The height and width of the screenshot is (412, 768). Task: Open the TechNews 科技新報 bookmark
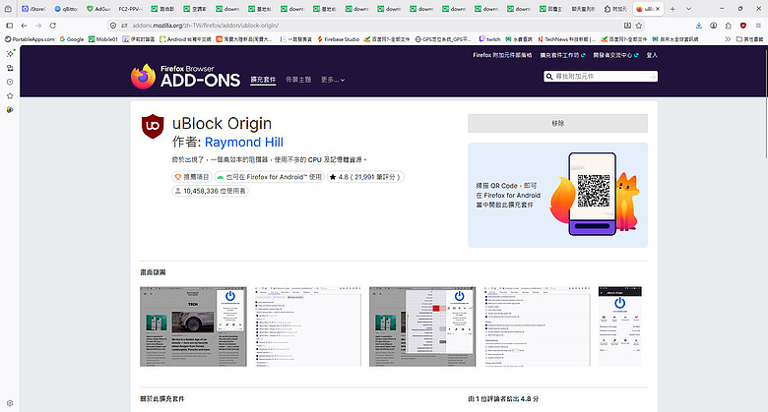[567, 39]
